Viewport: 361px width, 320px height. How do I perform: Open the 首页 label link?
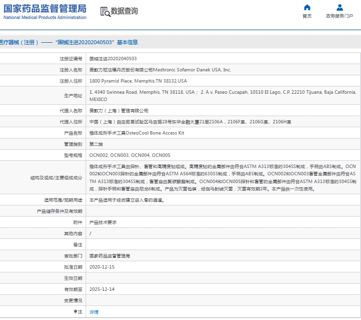click(x=307, y=16)
